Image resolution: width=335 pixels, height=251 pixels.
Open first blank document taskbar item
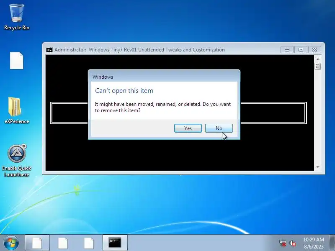(x=37, y=243)
